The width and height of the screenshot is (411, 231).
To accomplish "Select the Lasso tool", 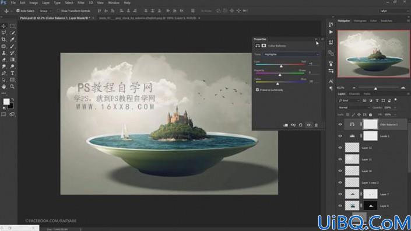I will tap(3, 33).
